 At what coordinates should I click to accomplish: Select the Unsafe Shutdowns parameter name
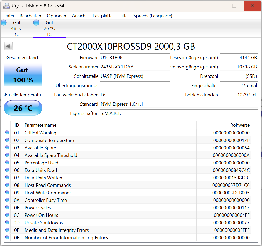[x=43, y=223]
